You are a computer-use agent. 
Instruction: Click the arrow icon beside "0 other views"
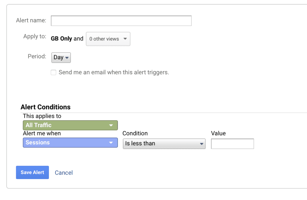pos(125,39)
